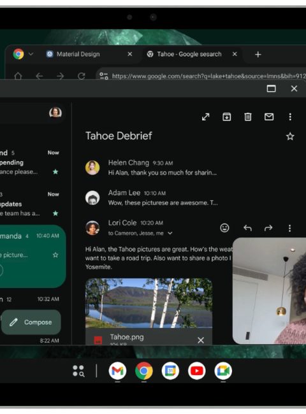Click the Tahoe Debrief subject heading
This screenshot has height=414, width=306.
click(119, 136)
